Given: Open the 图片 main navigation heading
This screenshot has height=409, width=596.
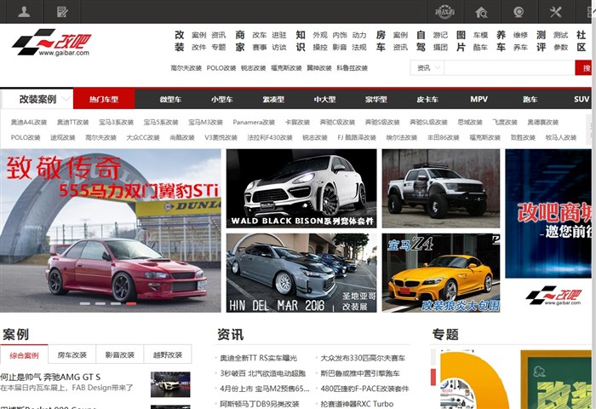Looking at the screenshot, I should (x=461, y=41).
